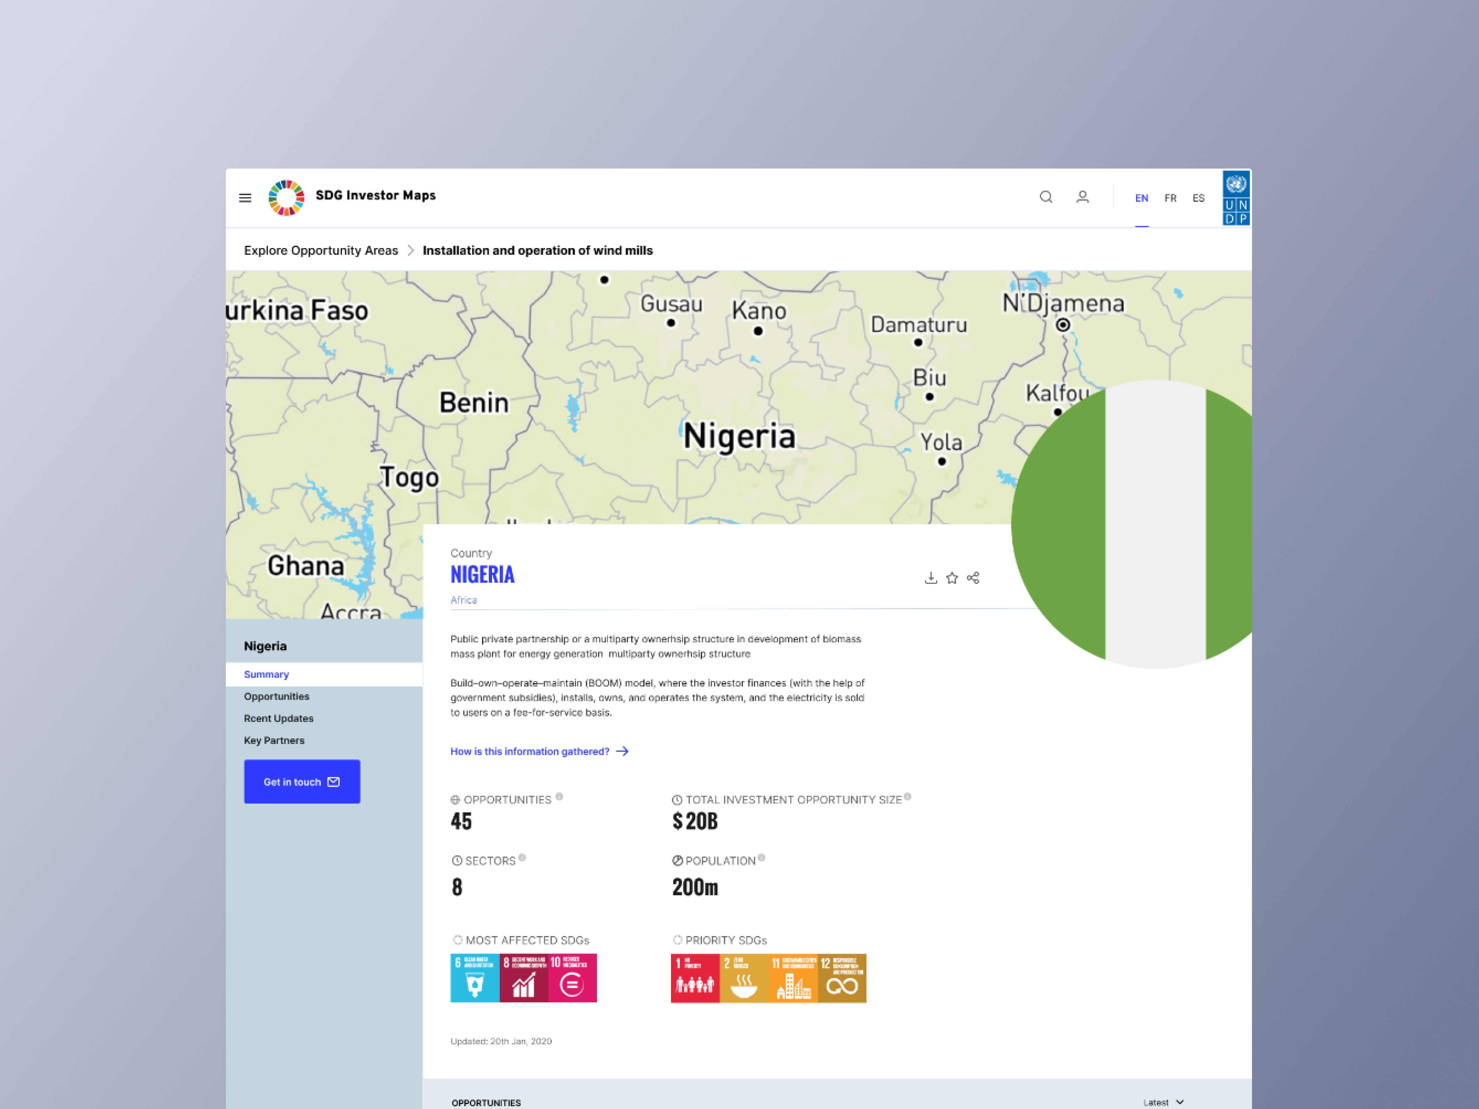Open the hamburger menu icon
Screen dimensions: 1479x1109
245,198
